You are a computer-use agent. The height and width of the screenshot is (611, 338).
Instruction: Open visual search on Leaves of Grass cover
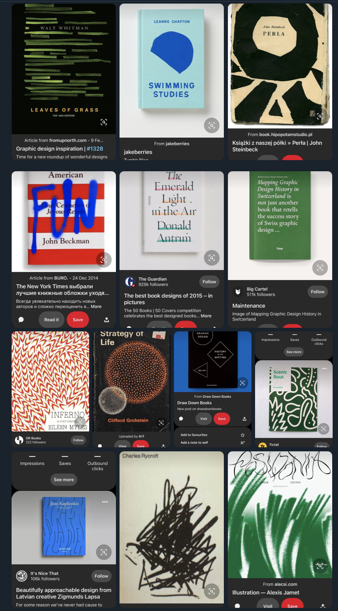pyautogui.click(x=103, y=122)
